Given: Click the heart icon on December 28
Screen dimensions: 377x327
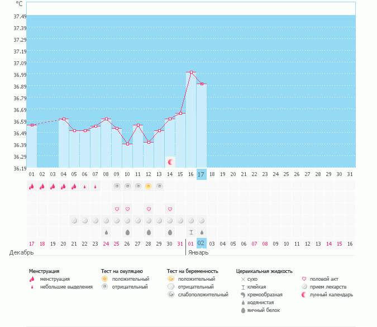Looking at the screenshot, I should [149, 209].
